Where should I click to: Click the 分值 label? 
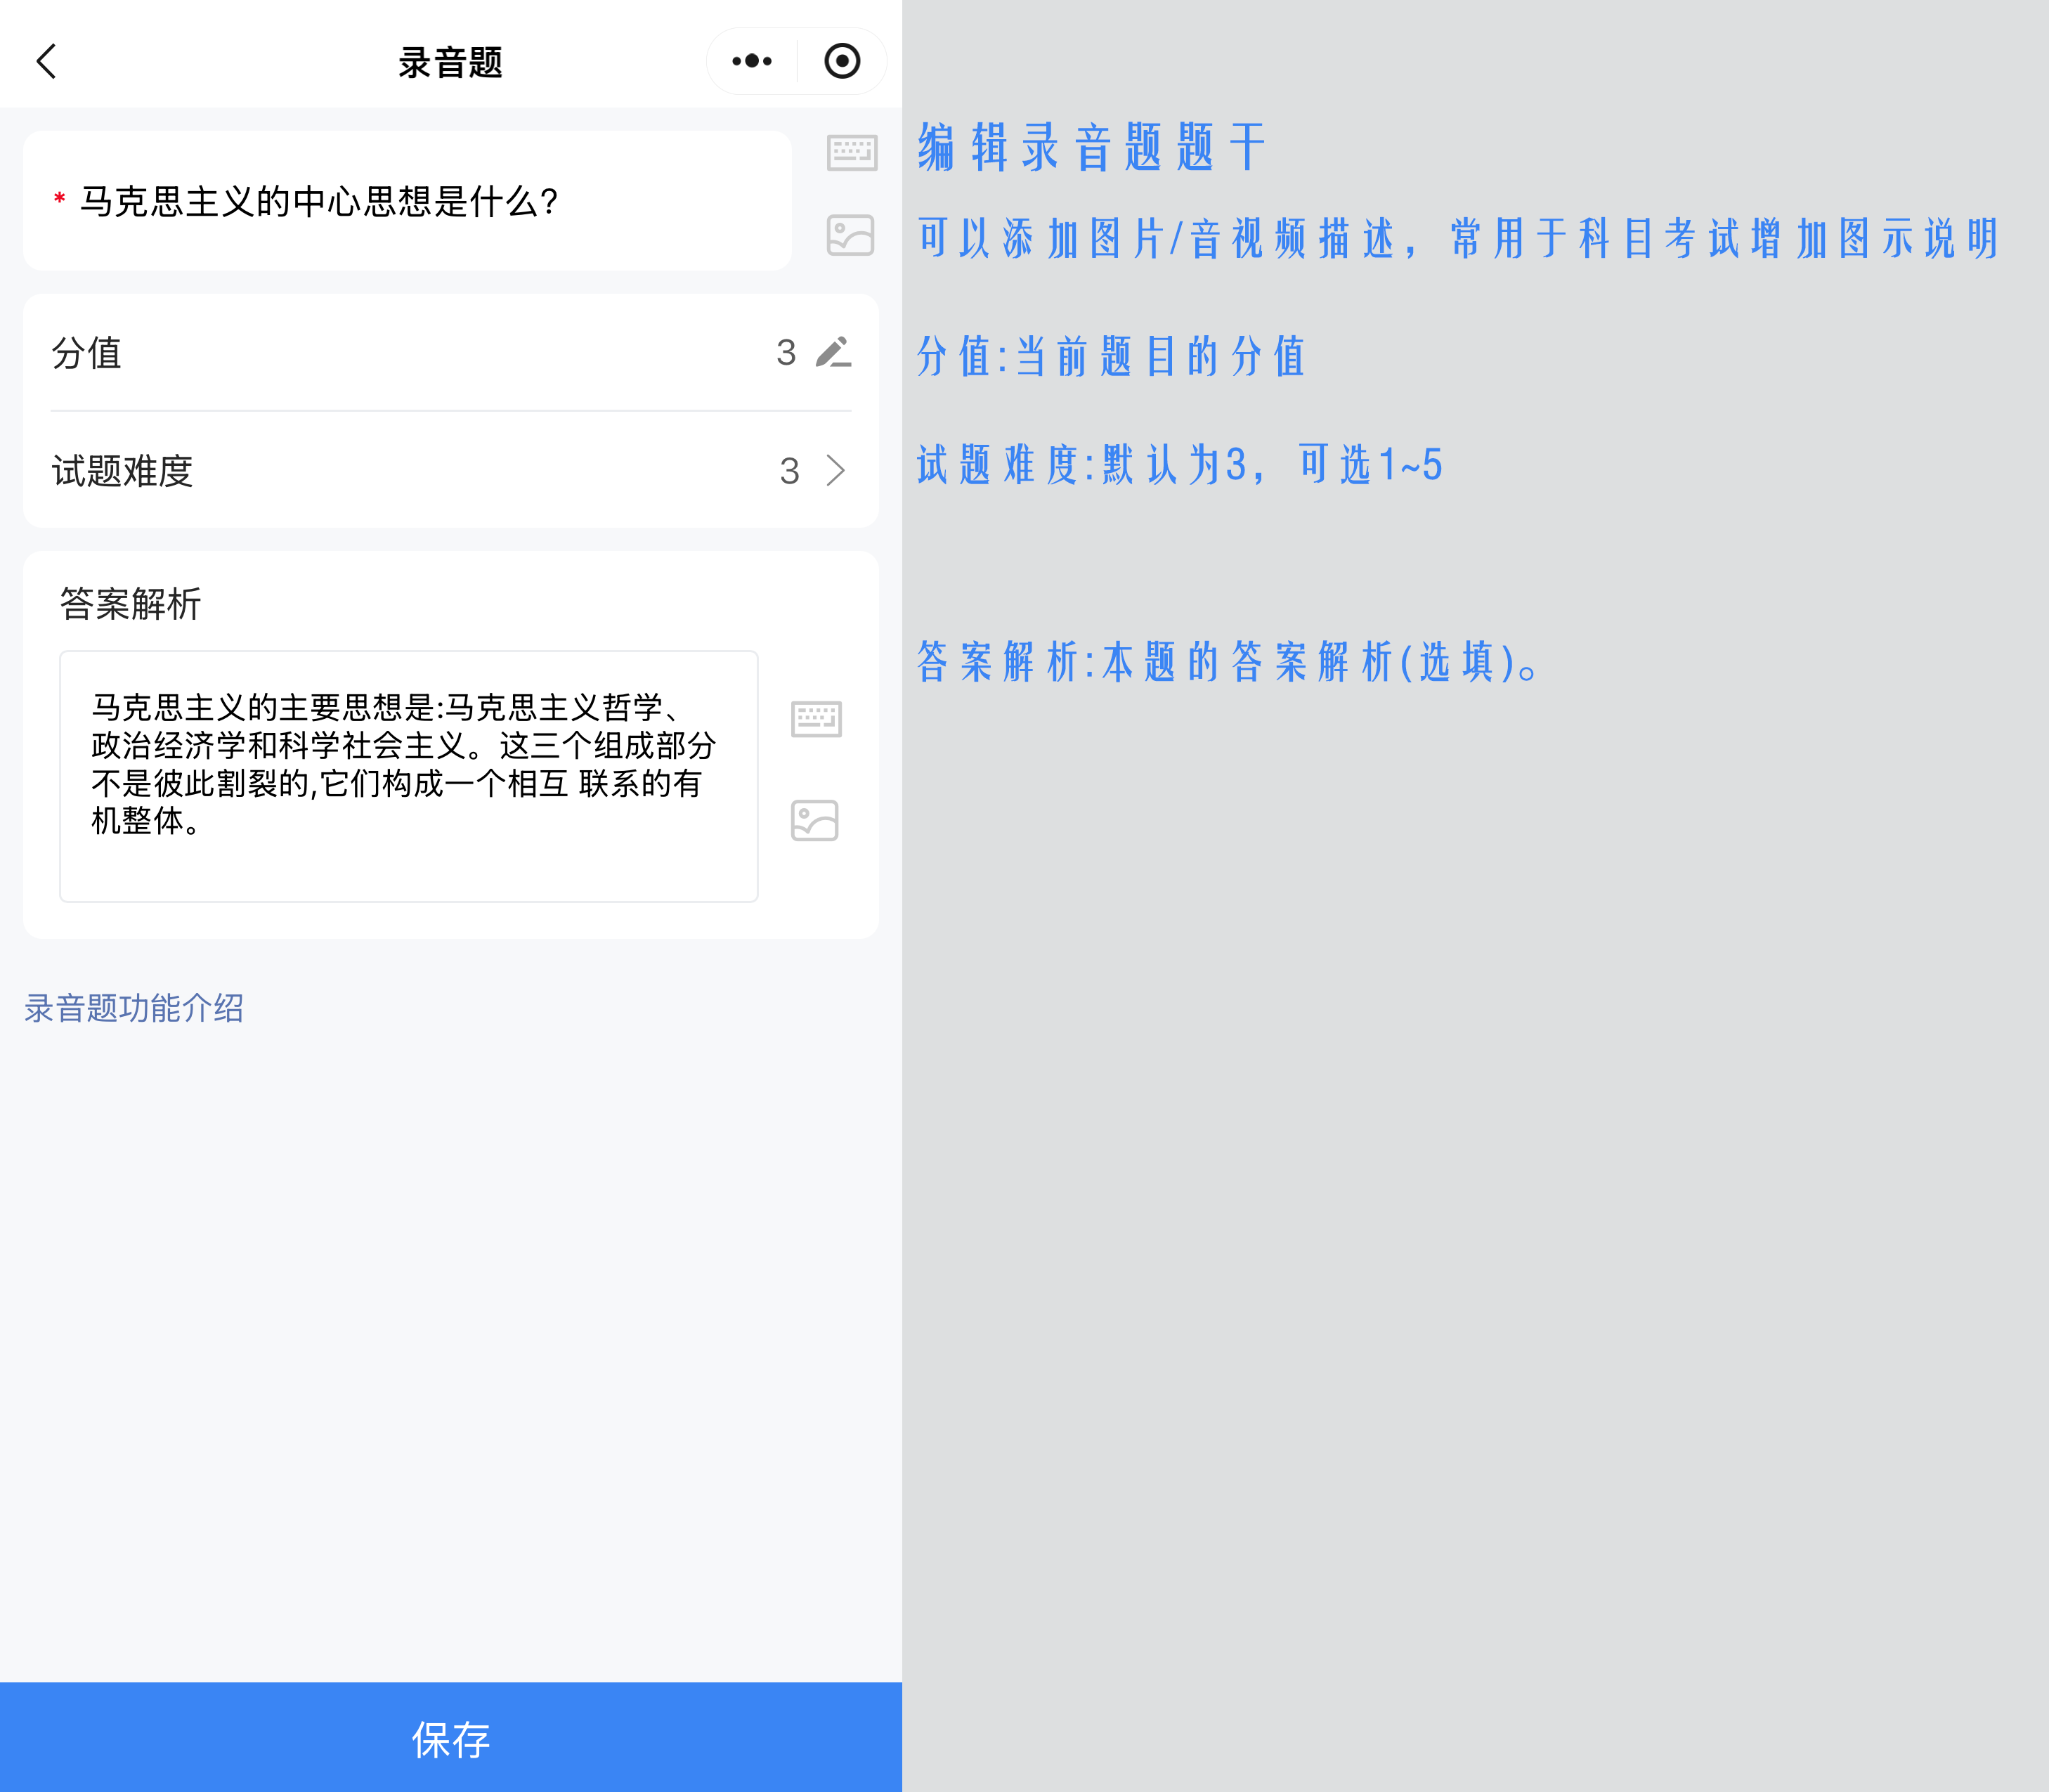[x=87, y=353]
